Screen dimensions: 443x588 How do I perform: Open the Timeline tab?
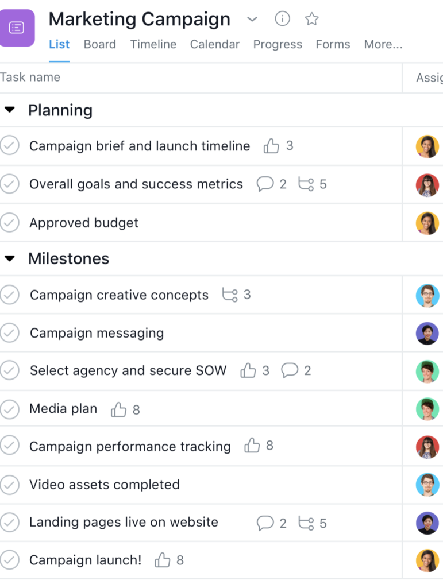coord(153,44)
